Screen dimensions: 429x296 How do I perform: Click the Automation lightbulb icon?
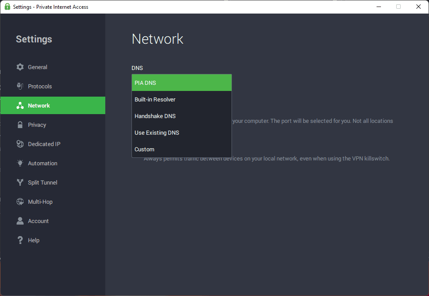coord(20,163)
